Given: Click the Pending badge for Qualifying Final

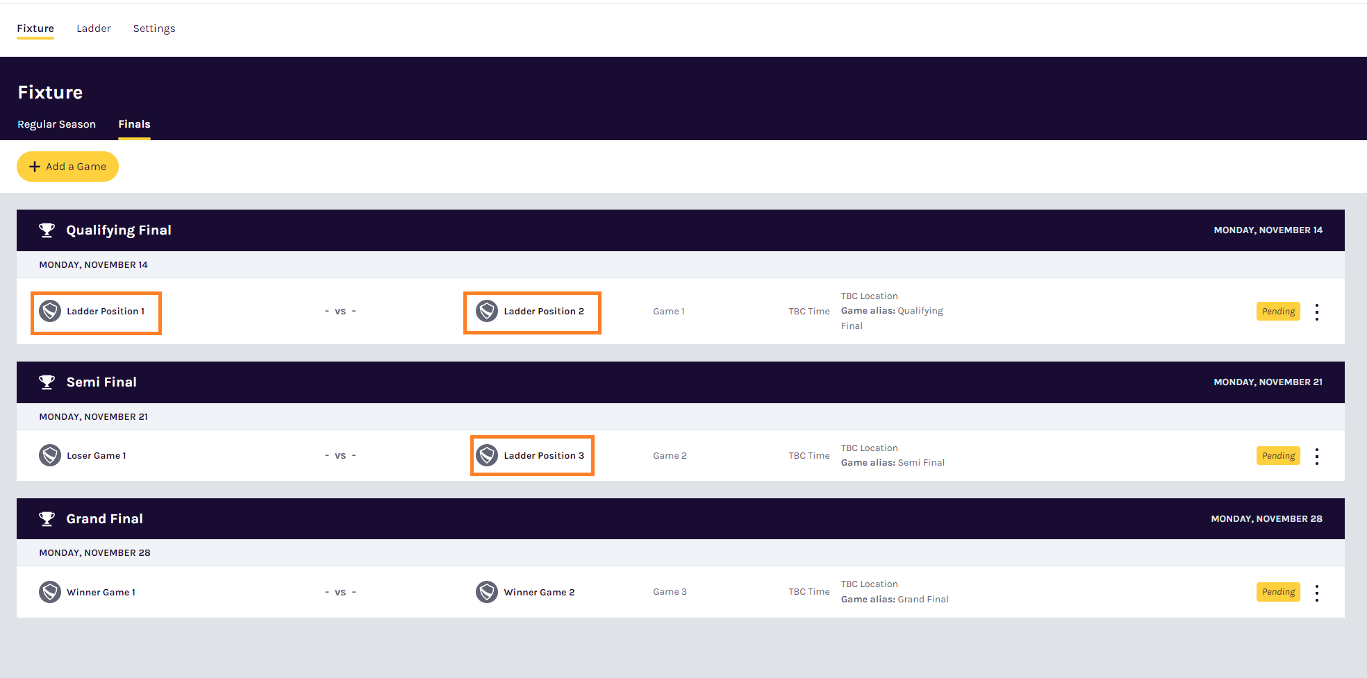Looking at the screenshot, I should pos(1278,312).
